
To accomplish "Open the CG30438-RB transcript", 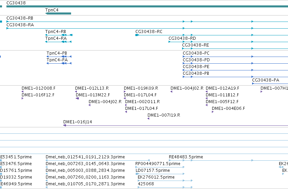I will click(x=147, y=22).
